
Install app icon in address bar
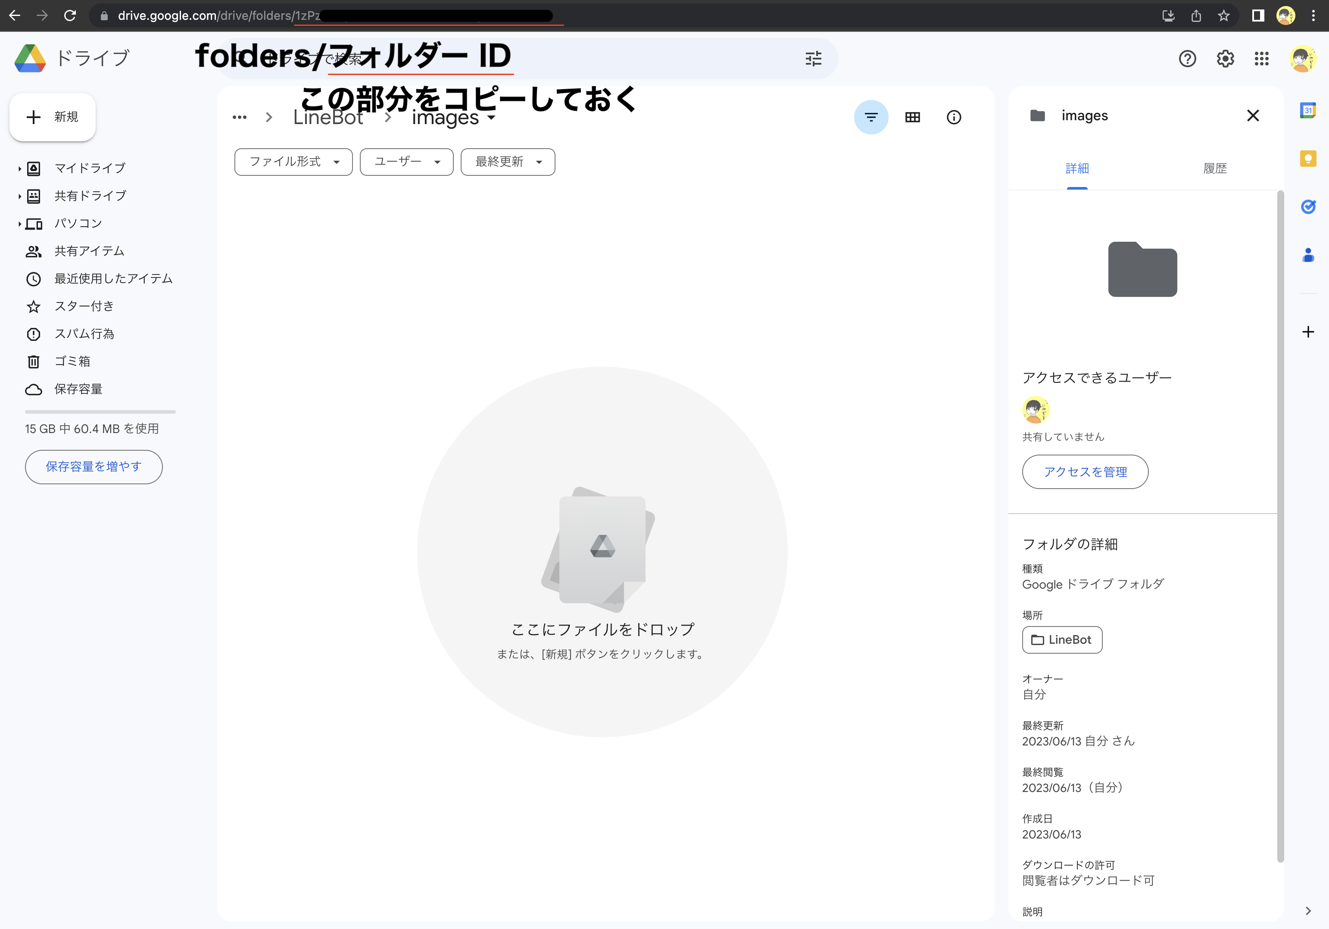1168,16
